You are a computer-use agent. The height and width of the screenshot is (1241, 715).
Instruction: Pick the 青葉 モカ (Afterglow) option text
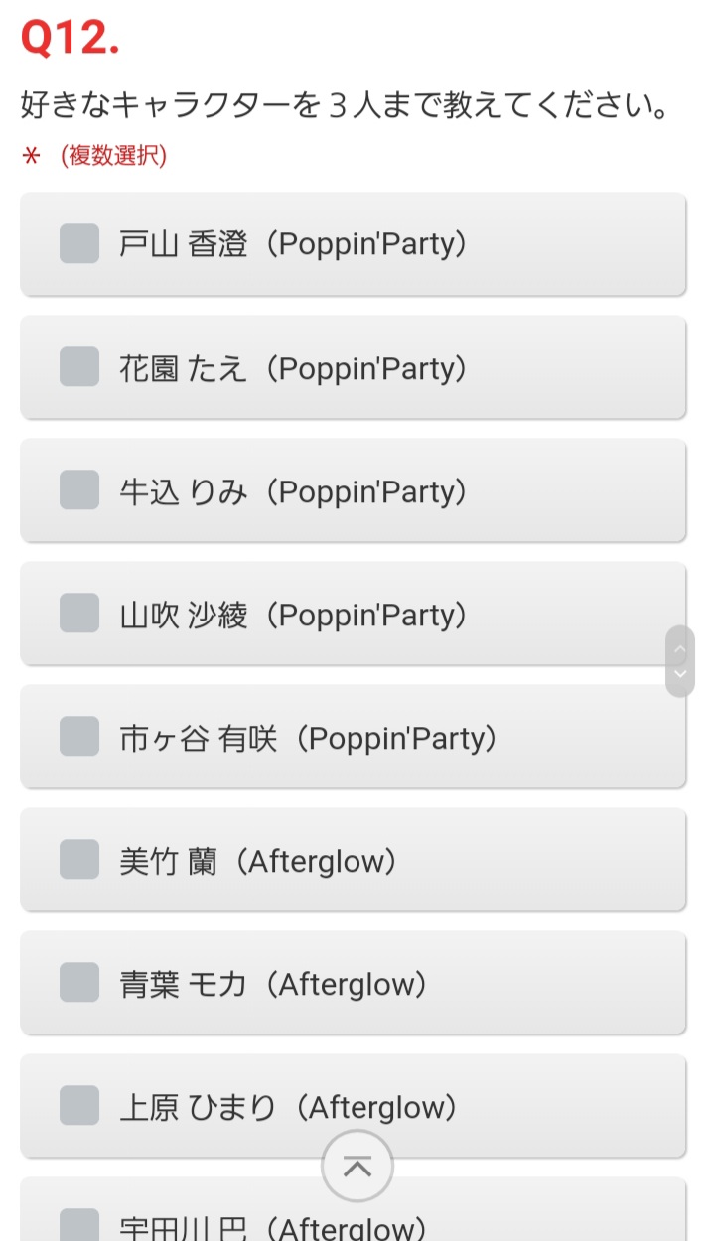coord(273,984)
